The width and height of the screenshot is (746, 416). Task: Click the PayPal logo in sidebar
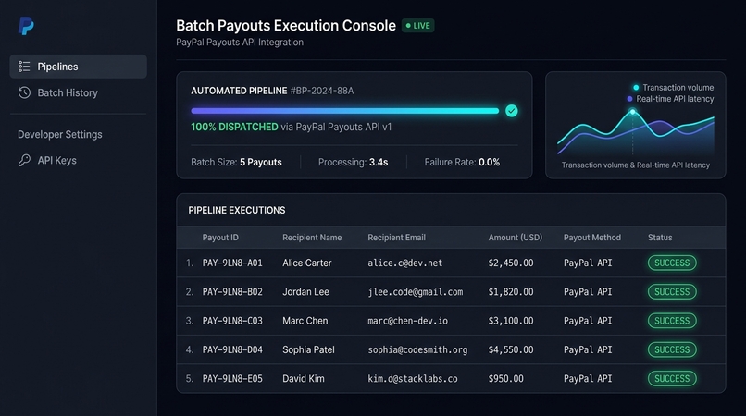point(26,26)
